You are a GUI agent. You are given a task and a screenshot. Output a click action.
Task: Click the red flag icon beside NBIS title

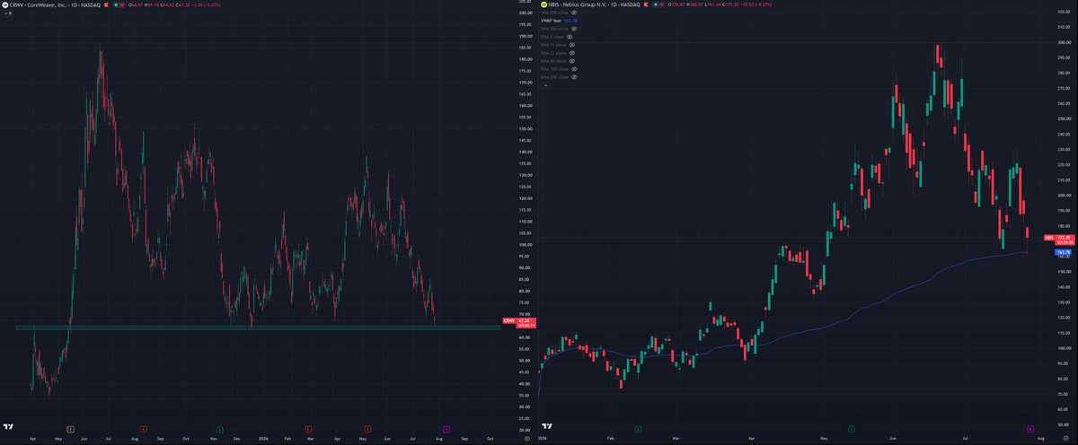[x=646, y=4]
